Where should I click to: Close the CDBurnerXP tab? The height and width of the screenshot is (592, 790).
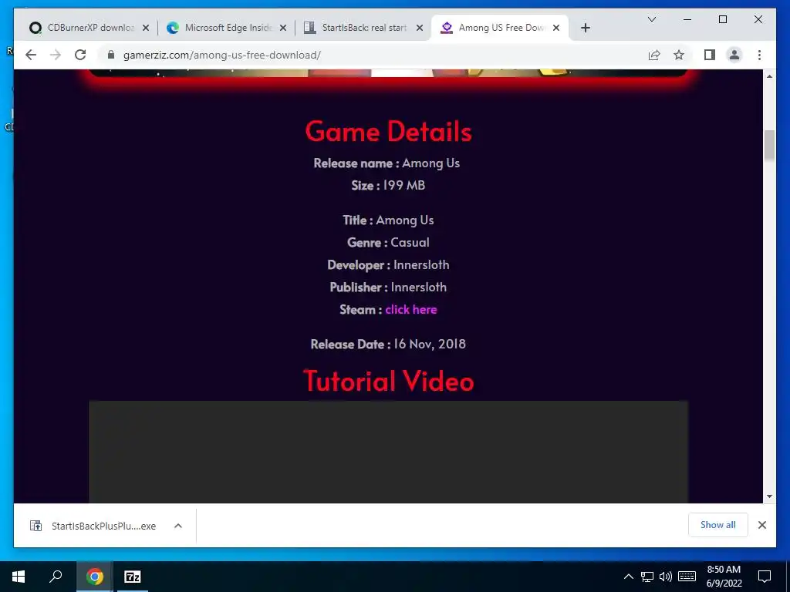coord(146,28)
